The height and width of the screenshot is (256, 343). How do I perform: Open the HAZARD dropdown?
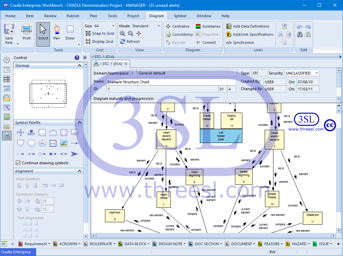click(309, 244)
